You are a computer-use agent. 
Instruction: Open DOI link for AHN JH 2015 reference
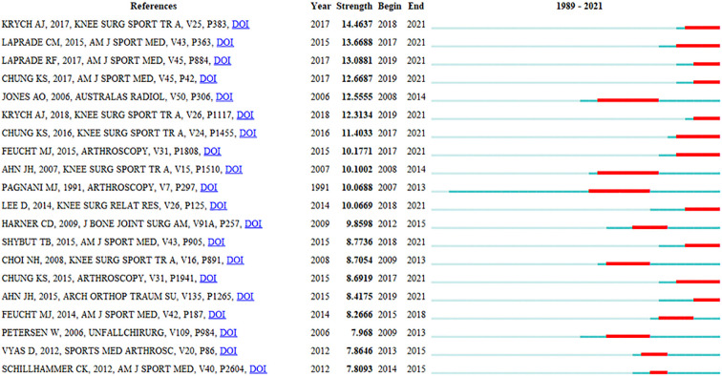click(x=244, y=297)
